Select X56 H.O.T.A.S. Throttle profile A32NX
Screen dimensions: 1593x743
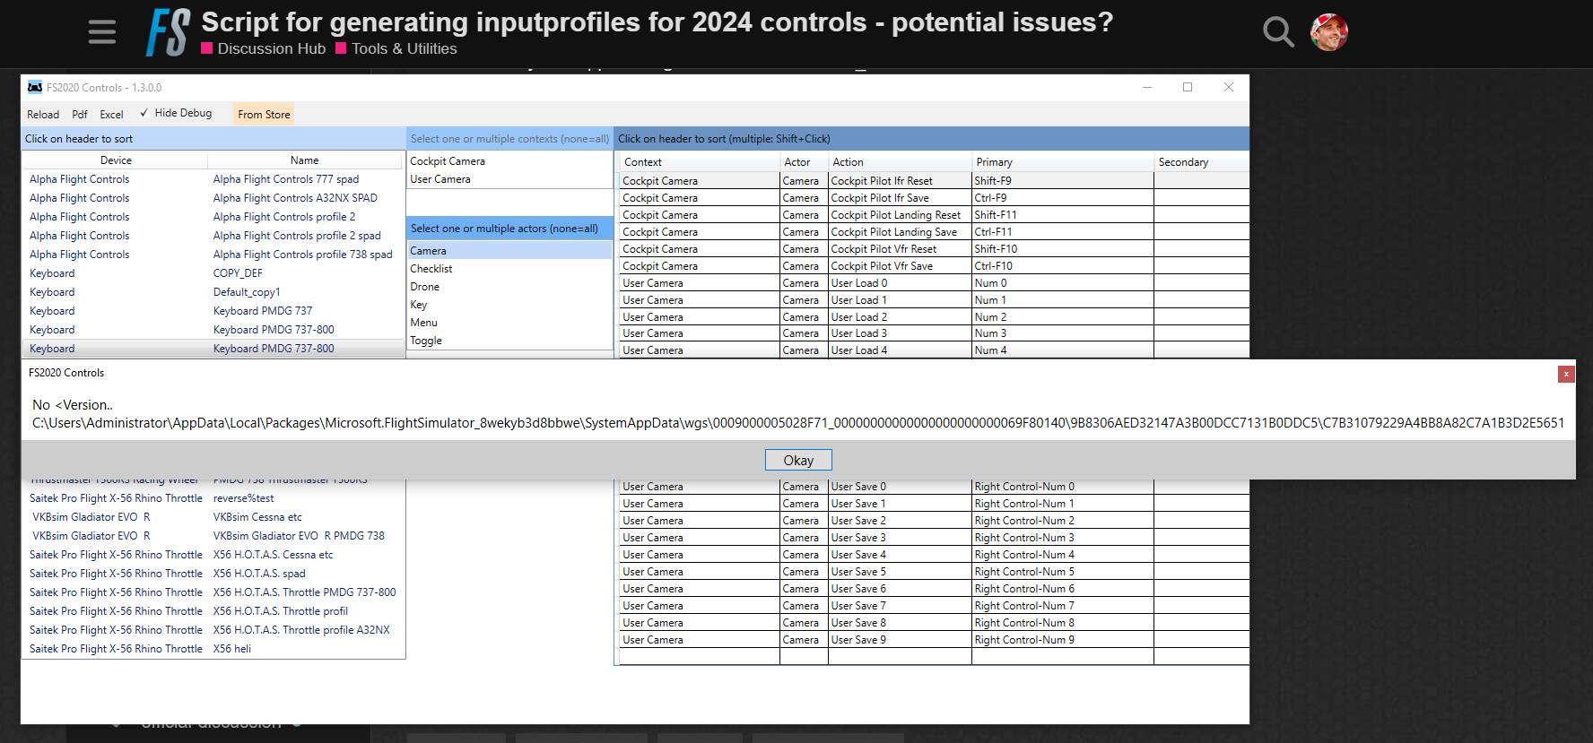click(301, 630)
